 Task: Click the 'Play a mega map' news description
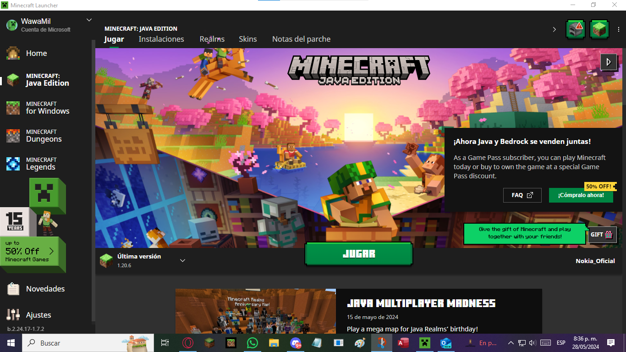pos(412,329)
